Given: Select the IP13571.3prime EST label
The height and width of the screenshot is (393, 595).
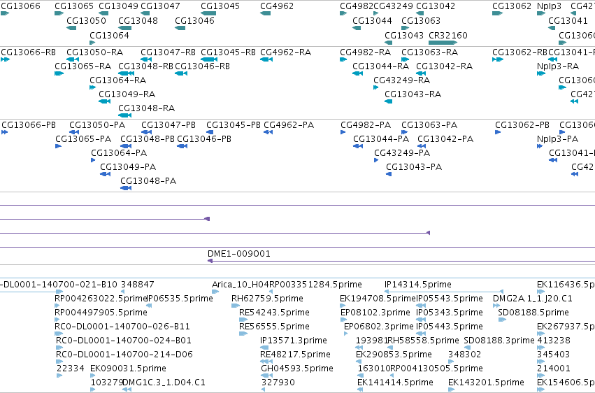Looking at the screenshot, I should click(294, 341).
